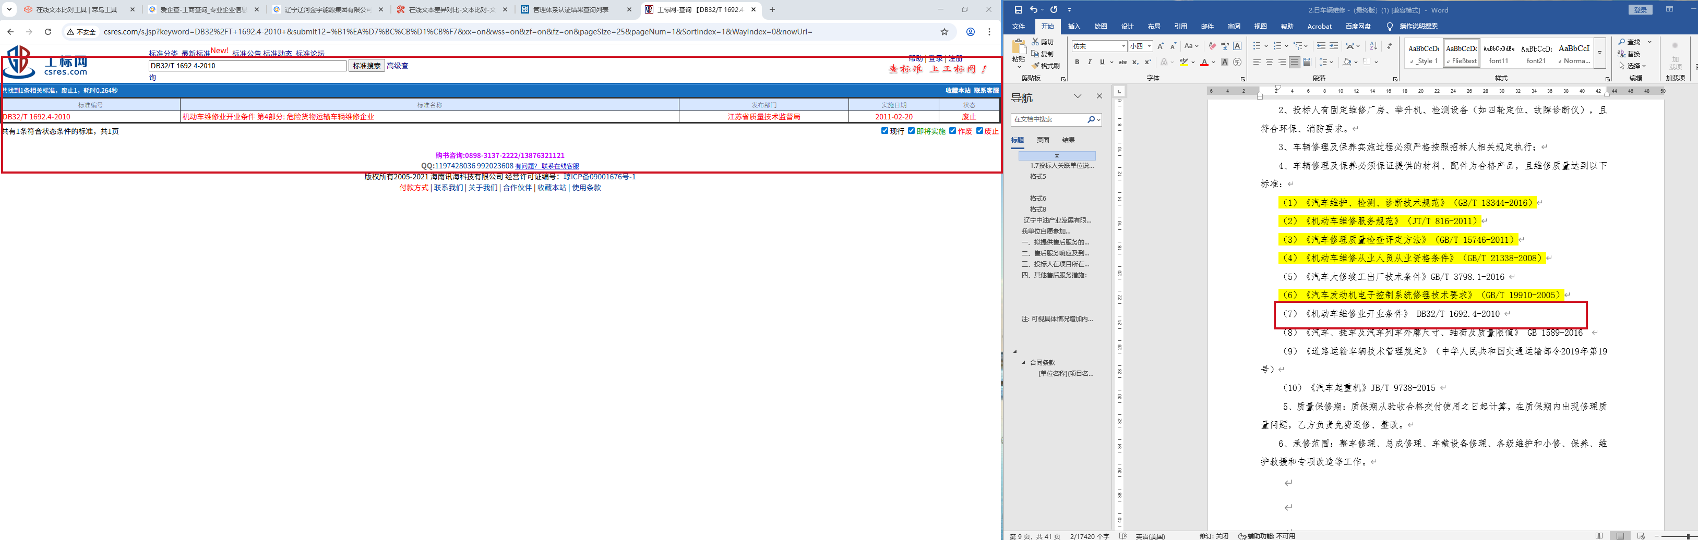Save the Word document with the floppy icon
The height and width of the screenshot is (540, 1698).
pos(1019,10)
